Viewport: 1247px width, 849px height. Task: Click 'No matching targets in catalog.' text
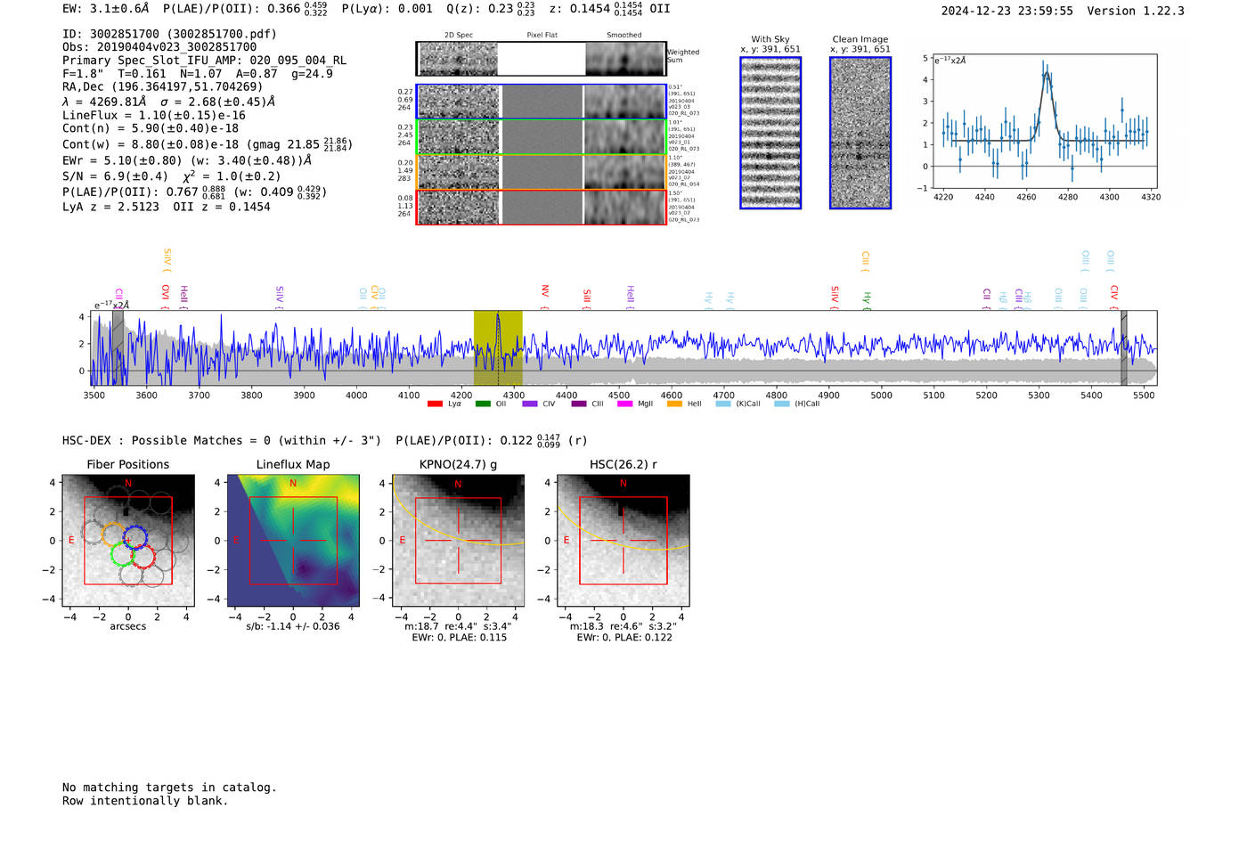(169, 788)
